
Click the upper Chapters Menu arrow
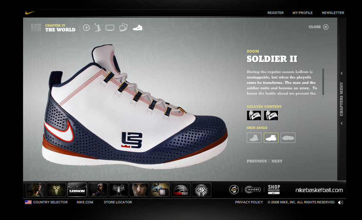[x=342, y=73]
